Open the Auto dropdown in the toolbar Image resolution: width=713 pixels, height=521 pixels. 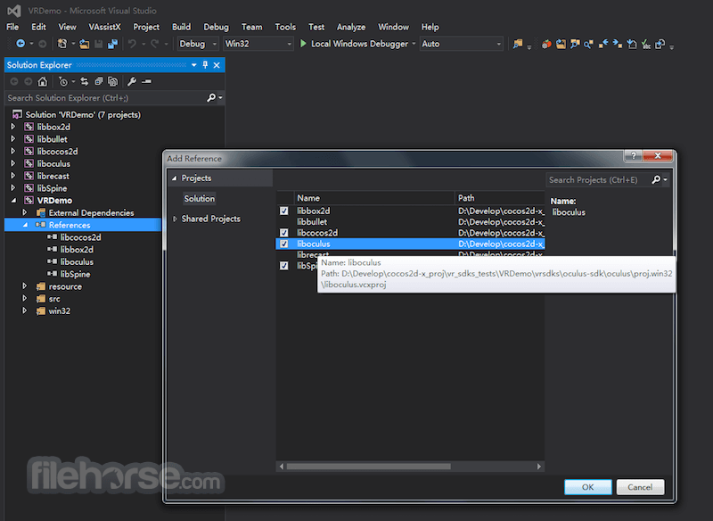[461, 44]
